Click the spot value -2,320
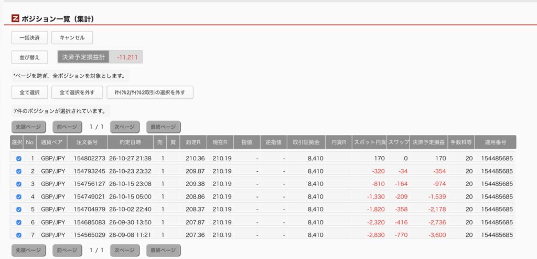The width and height of the screenshot is (537, 259). pyautogui.click(x=375, y=222)
